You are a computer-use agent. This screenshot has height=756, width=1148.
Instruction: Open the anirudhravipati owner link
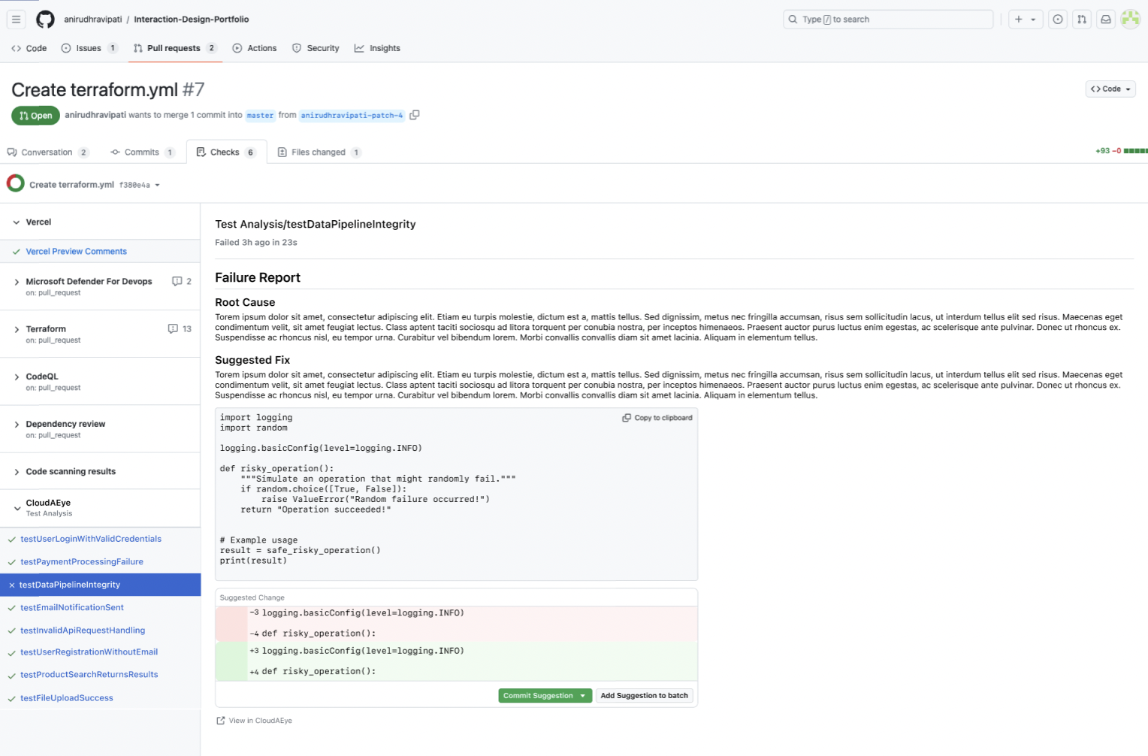point(92,20)
